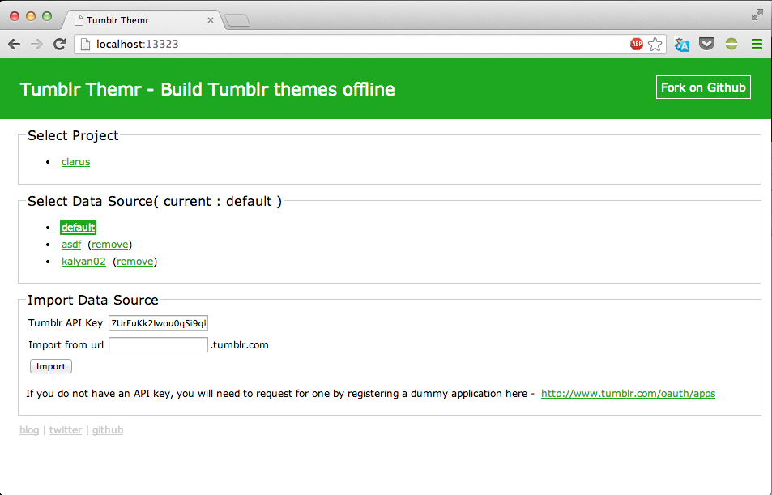This screenshot has width=772, height=495.
Task: Open the clarus project link
Action: (76, 161)
